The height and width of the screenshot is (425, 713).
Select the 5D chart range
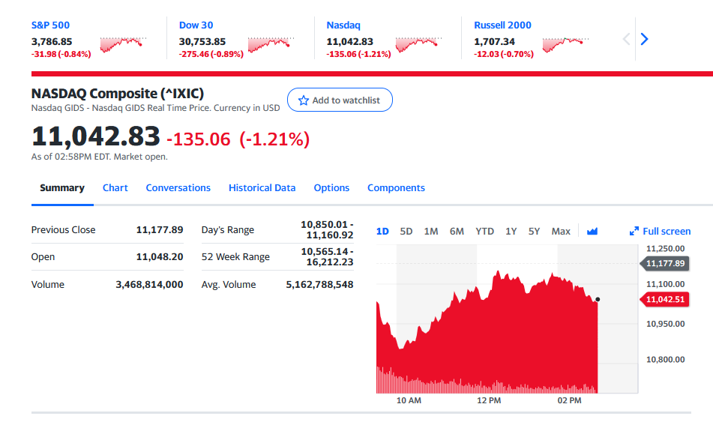click(x=406, y=232)
